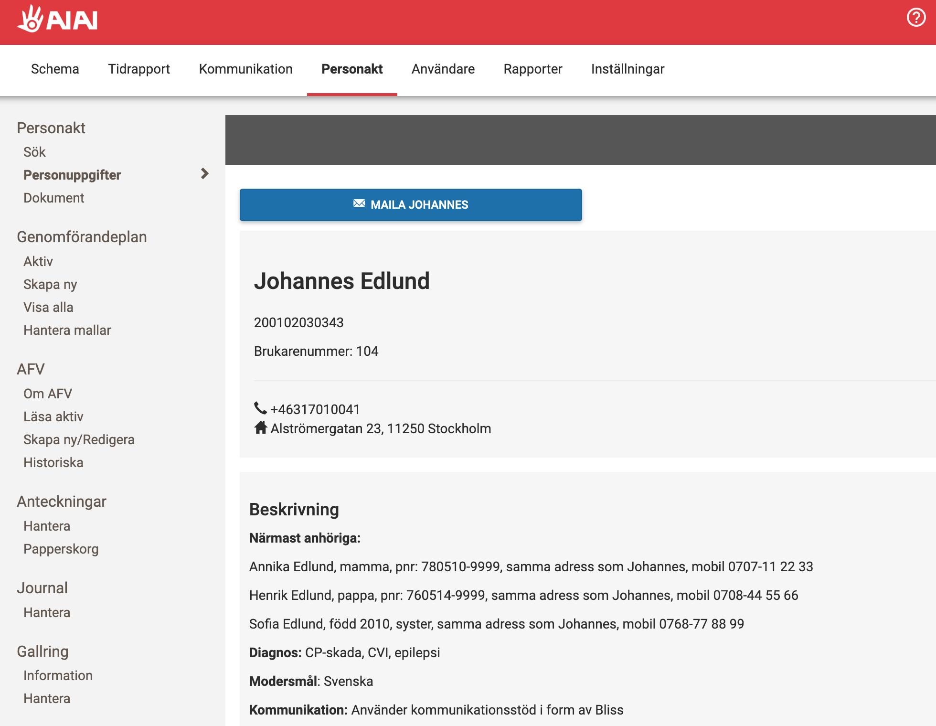
Task: Select Hantera under Journal
Action: click(47, 612)
